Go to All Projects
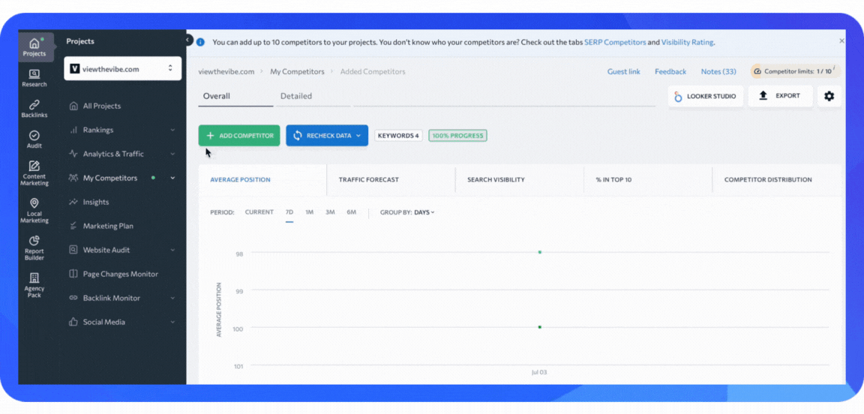 (102, 106)
